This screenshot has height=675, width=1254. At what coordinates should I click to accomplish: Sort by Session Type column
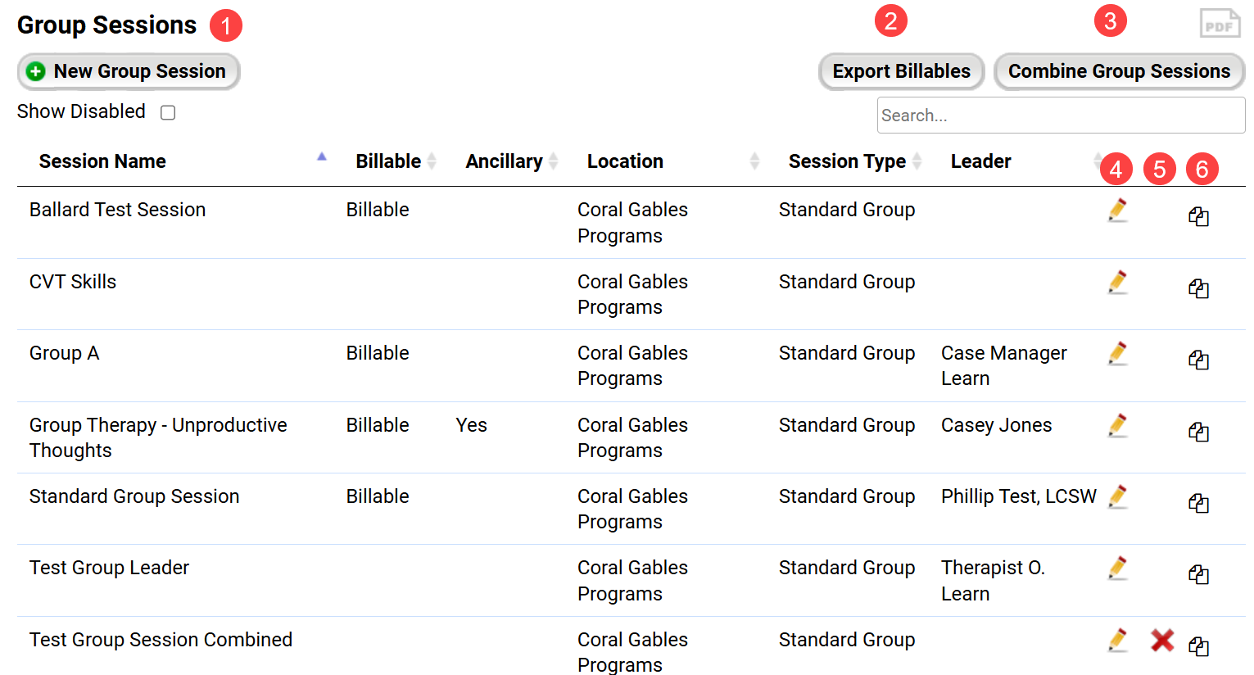(847, 161)
